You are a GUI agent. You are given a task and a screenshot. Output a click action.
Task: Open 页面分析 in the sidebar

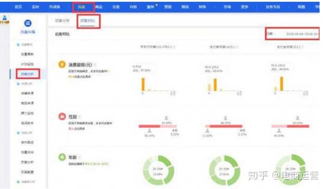tap(27, 162)
